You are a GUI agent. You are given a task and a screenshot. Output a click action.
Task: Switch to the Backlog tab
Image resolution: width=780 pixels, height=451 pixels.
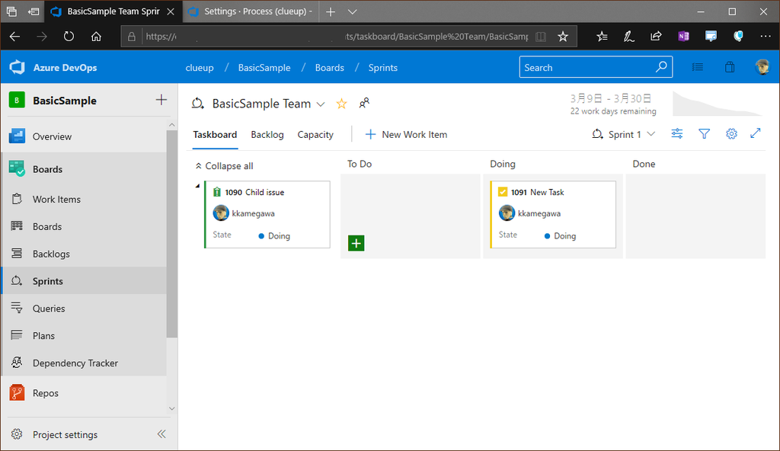coord(267,134)
